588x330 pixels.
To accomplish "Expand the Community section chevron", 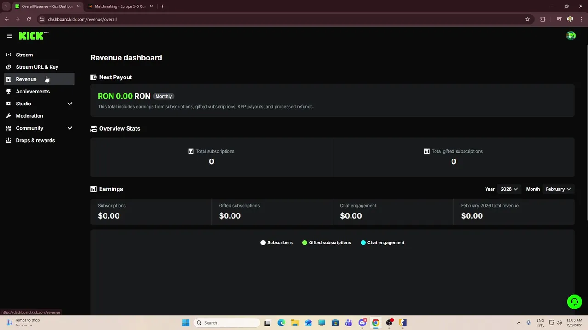I will (70, 128).
